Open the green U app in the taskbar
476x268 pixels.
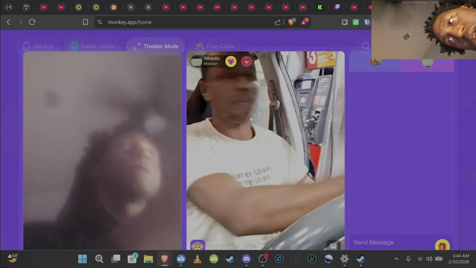point(312,259)
